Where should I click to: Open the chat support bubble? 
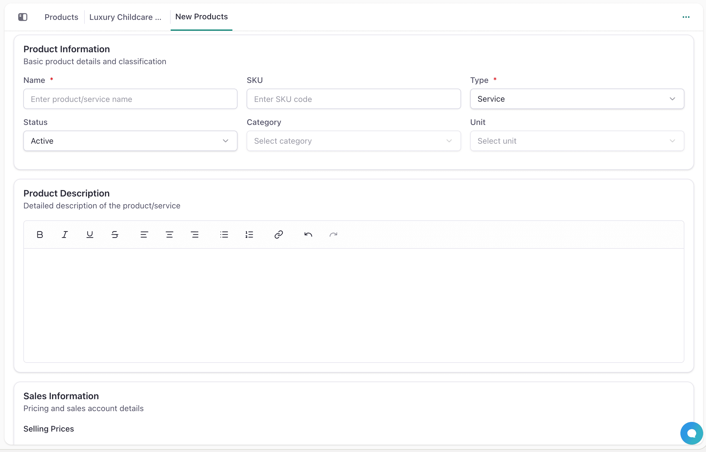click(x=691, y=433)
